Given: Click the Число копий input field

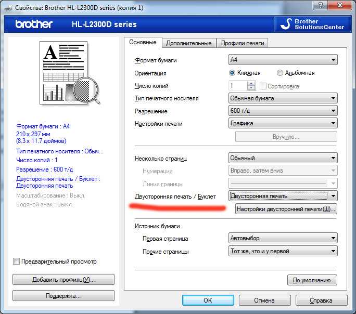Looking at the screenshot, I should 238,86.
